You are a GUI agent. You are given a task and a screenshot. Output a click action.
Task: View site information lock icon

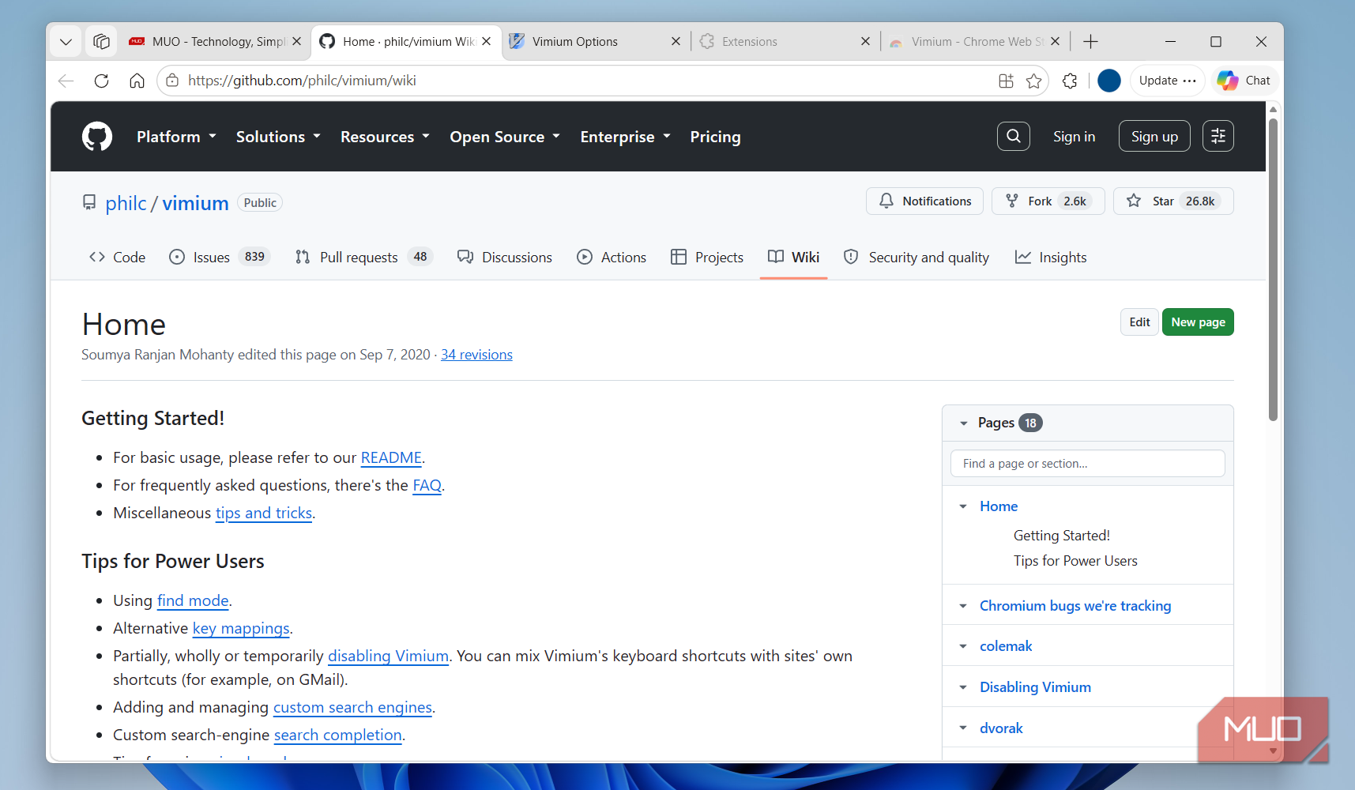pos(172,81)
